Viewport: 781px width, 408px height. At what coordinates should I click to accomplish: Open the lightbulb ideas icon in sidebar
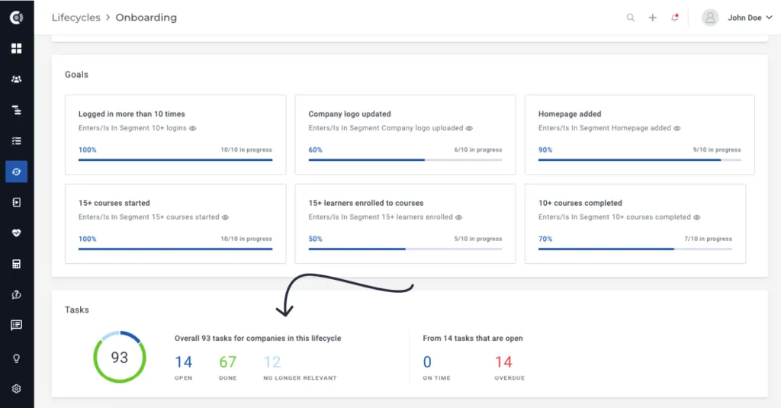pos(17,358)
